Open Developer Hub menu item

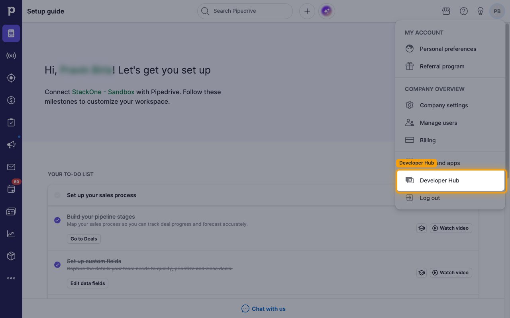coord(451,180)
